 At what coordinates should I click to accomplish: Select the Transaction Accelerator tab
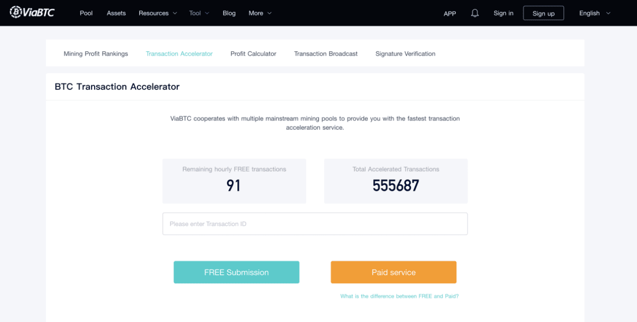click(x=179, y=54)
